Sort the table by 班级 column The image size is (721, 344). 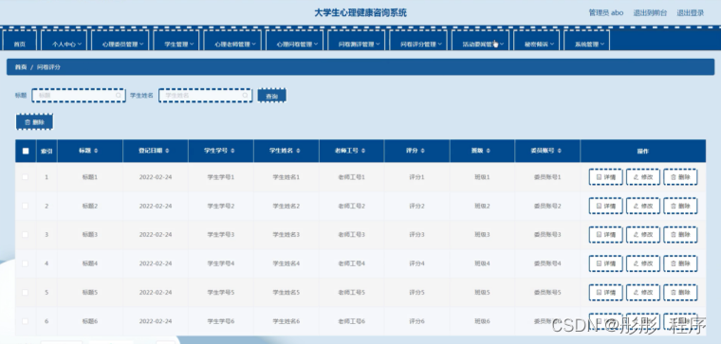488,151
